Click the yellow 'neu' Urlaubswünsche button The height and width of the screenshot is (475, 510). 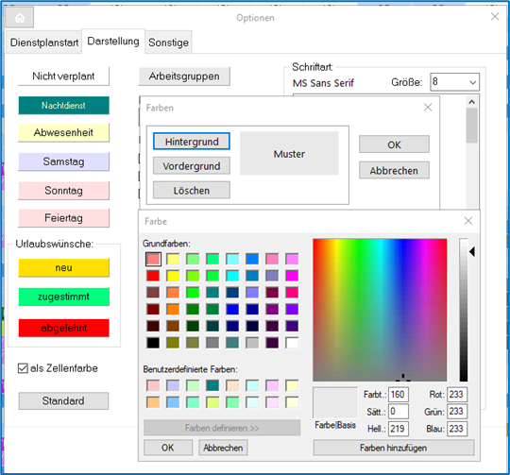pos(63,268)
